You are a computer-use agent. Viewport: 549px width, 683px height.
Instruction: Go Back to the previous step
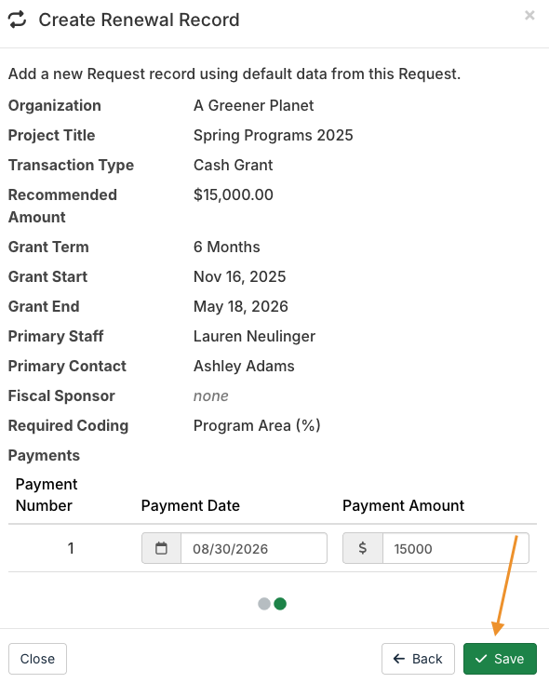click(418, 659)
